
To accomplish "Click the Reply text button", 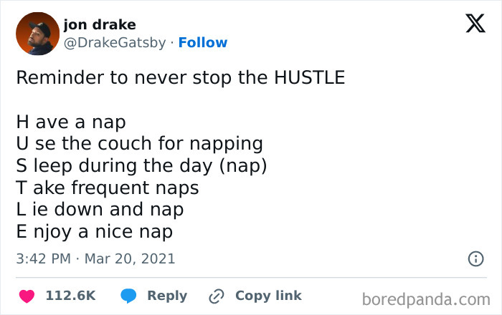I will [167, 296].
